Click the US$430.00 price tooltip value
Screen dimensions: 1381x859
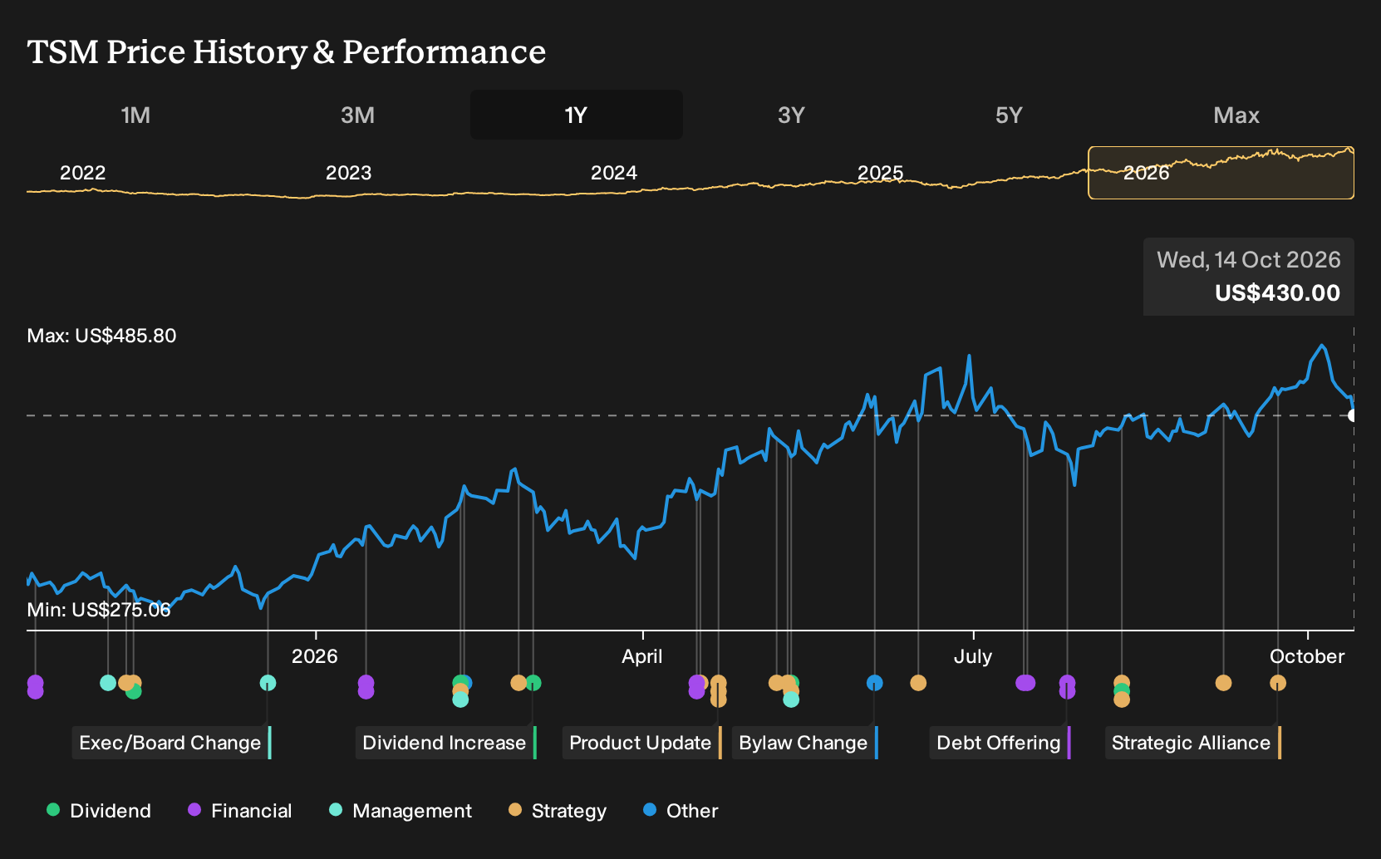[1278, 293]
